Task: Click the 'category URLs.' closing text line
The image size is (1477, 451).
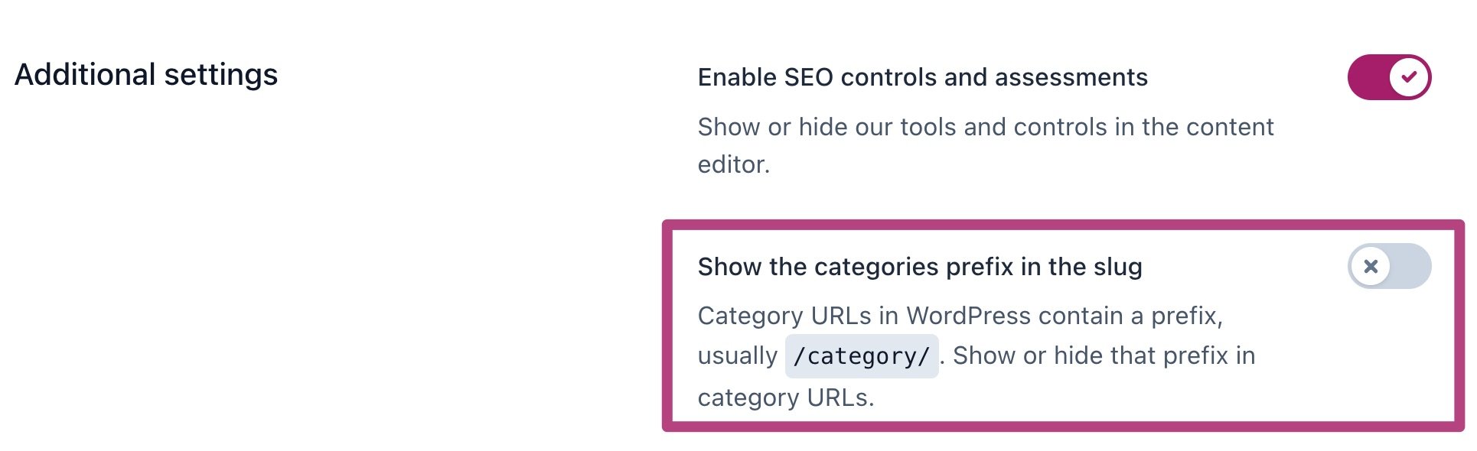Action: click(x=785, y=397)
